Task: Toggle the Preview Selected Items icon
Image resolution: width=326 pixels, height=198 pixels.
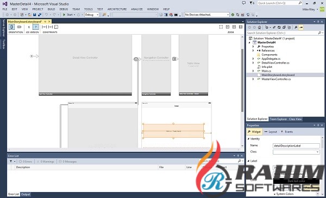Action: click(301, 28)
